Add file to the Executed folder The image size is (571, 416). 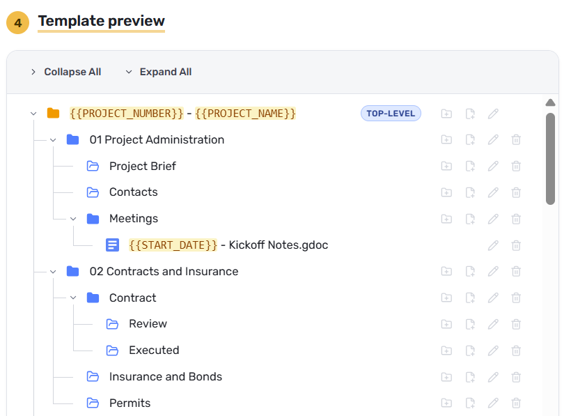coord(470,350)
